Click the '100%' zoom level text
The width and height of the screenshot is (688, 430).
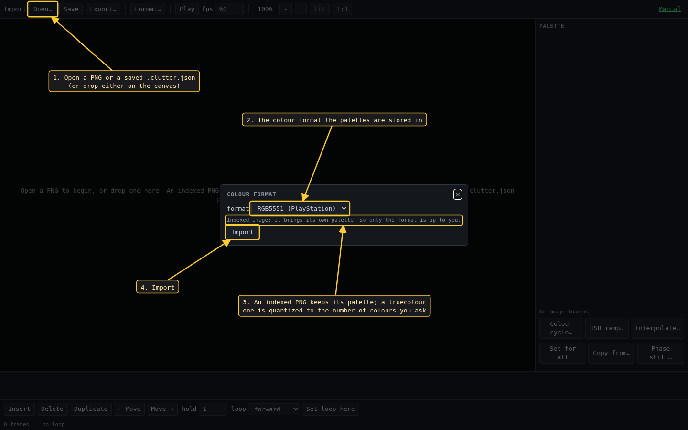pyautogui.click(x=265, y=9)
